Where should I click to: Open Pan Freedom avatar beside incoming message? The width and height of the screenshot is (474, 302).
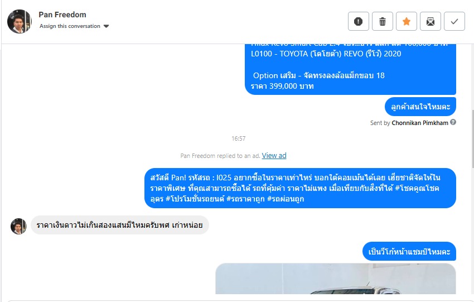pos(18,226)
